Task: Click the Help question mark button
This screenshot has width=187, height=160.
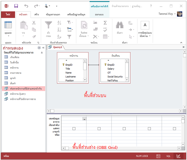Action: pyautogui.click(x=151, y=6)
